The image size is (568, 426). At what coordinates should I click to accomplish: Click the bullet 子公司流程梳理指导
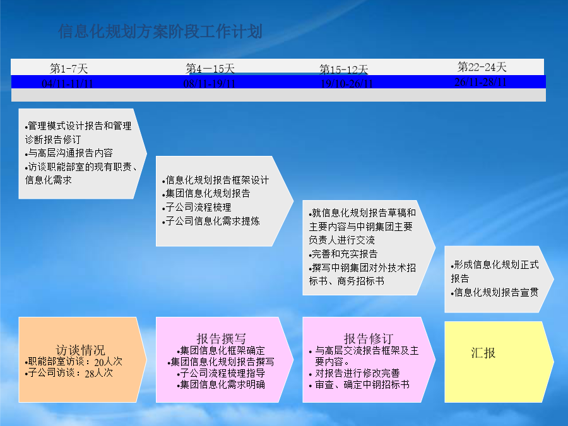point(221,373)
